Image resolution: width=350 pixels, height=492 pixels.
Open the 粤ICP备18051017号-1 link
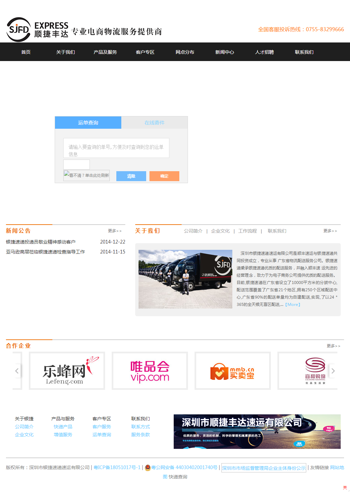click(117, 467)
